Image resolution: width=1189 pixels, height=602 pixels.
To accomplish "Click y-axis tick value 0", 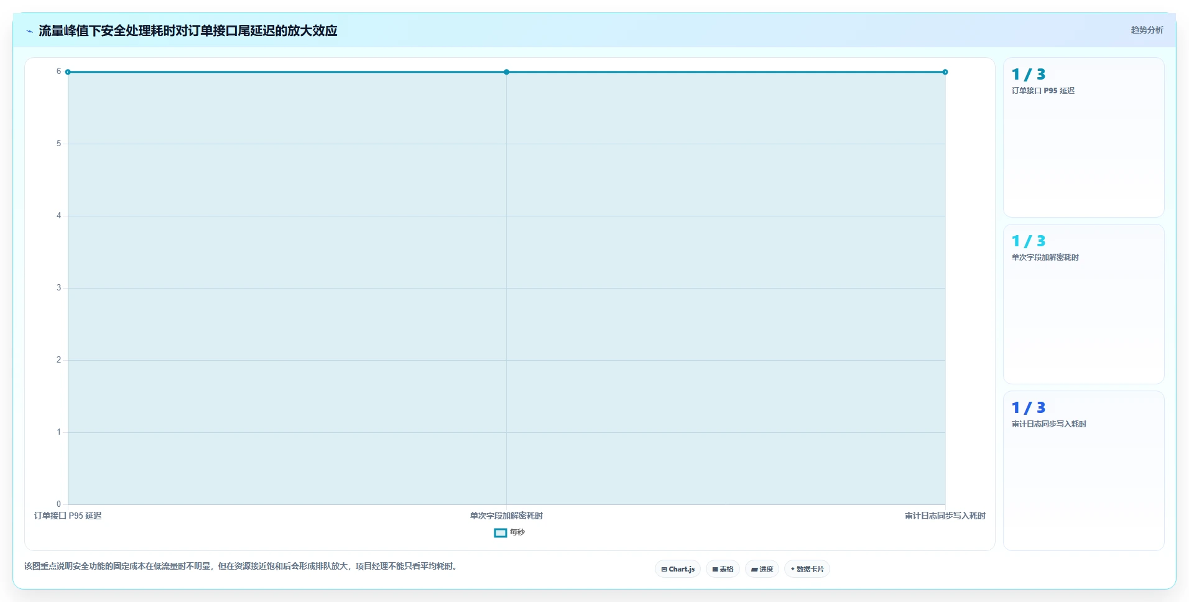I will 59,504.
